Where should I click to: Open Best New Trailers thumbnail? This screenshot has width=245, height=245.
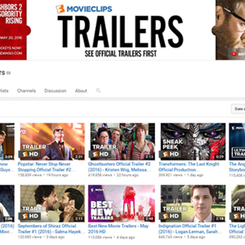tap(122, 204)
